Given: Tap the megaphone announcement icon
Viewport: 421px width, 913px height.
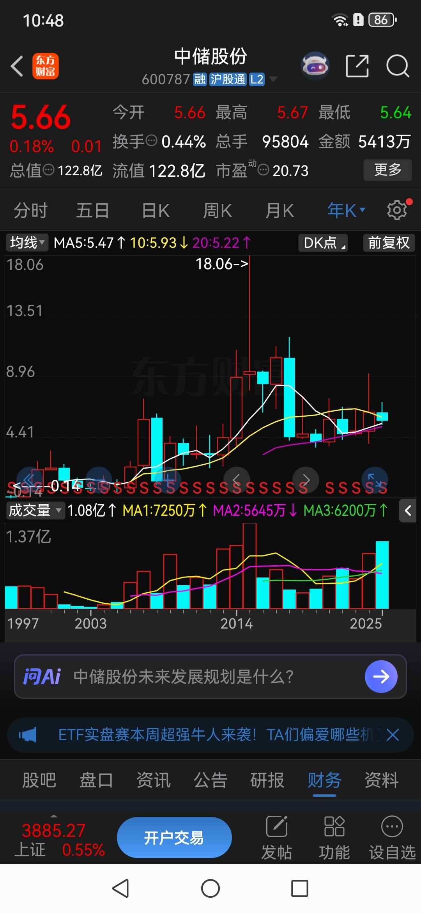Looking at the screenshot, I should (x=28, y=735).
